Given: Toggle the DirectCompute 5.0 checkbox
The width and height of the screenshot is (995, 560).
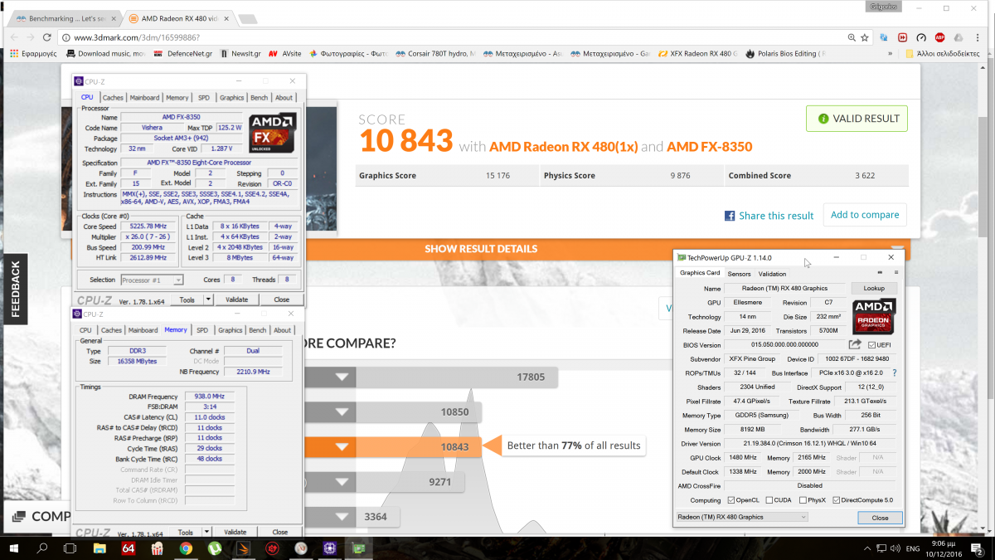Looking at the screenshot, I should pyautogui.click(x=837, y=500).
